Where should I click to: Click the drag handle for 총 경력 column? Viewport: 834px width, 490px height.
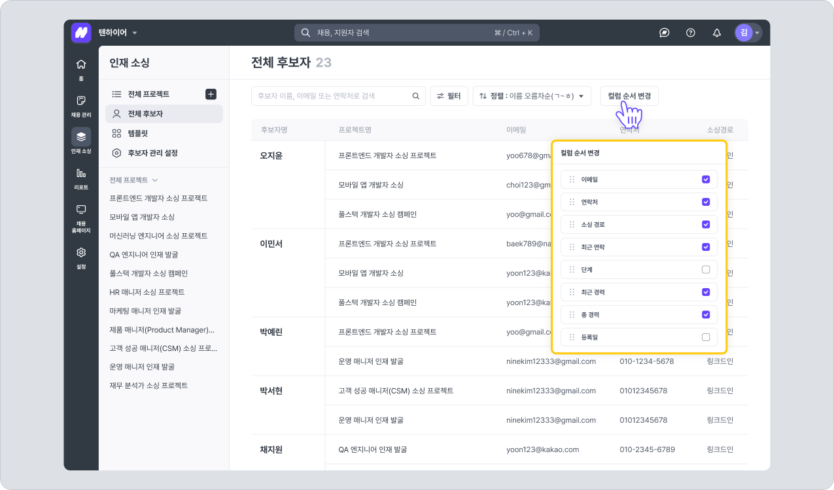[x=572, y=314]
